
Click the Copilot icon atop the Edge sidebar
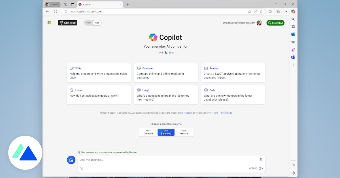(x=293, y=12)
